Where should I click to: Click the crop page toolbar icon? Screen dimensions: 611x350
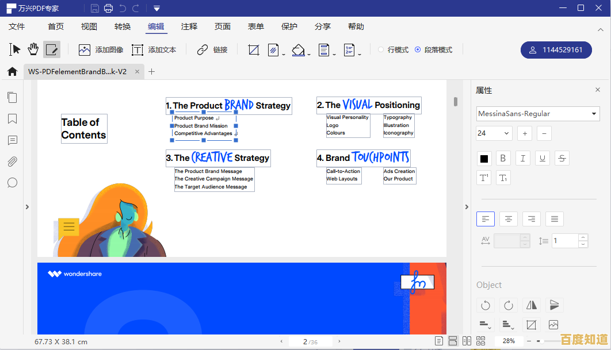tap(254, 50)
